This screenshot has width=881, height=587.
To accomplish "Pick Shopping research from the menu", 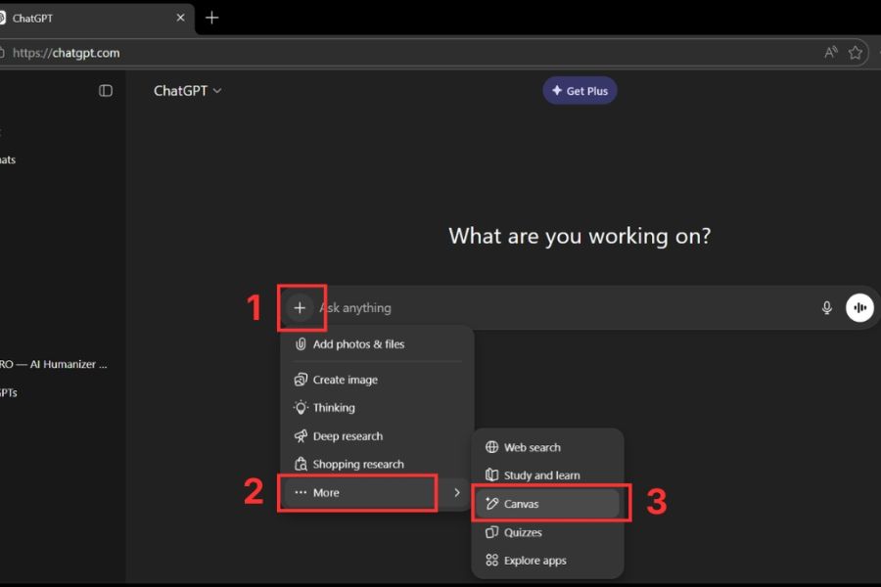I will click(358, 465).
